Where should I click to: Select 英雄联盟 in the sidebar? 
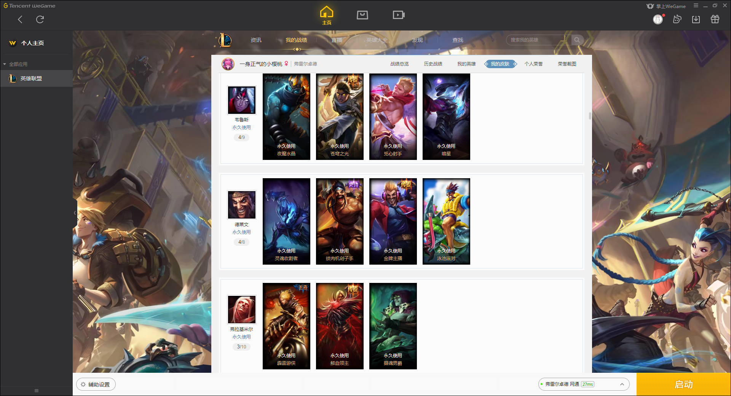37,78
